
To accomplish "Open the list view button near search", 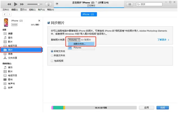I will point(129,4).
